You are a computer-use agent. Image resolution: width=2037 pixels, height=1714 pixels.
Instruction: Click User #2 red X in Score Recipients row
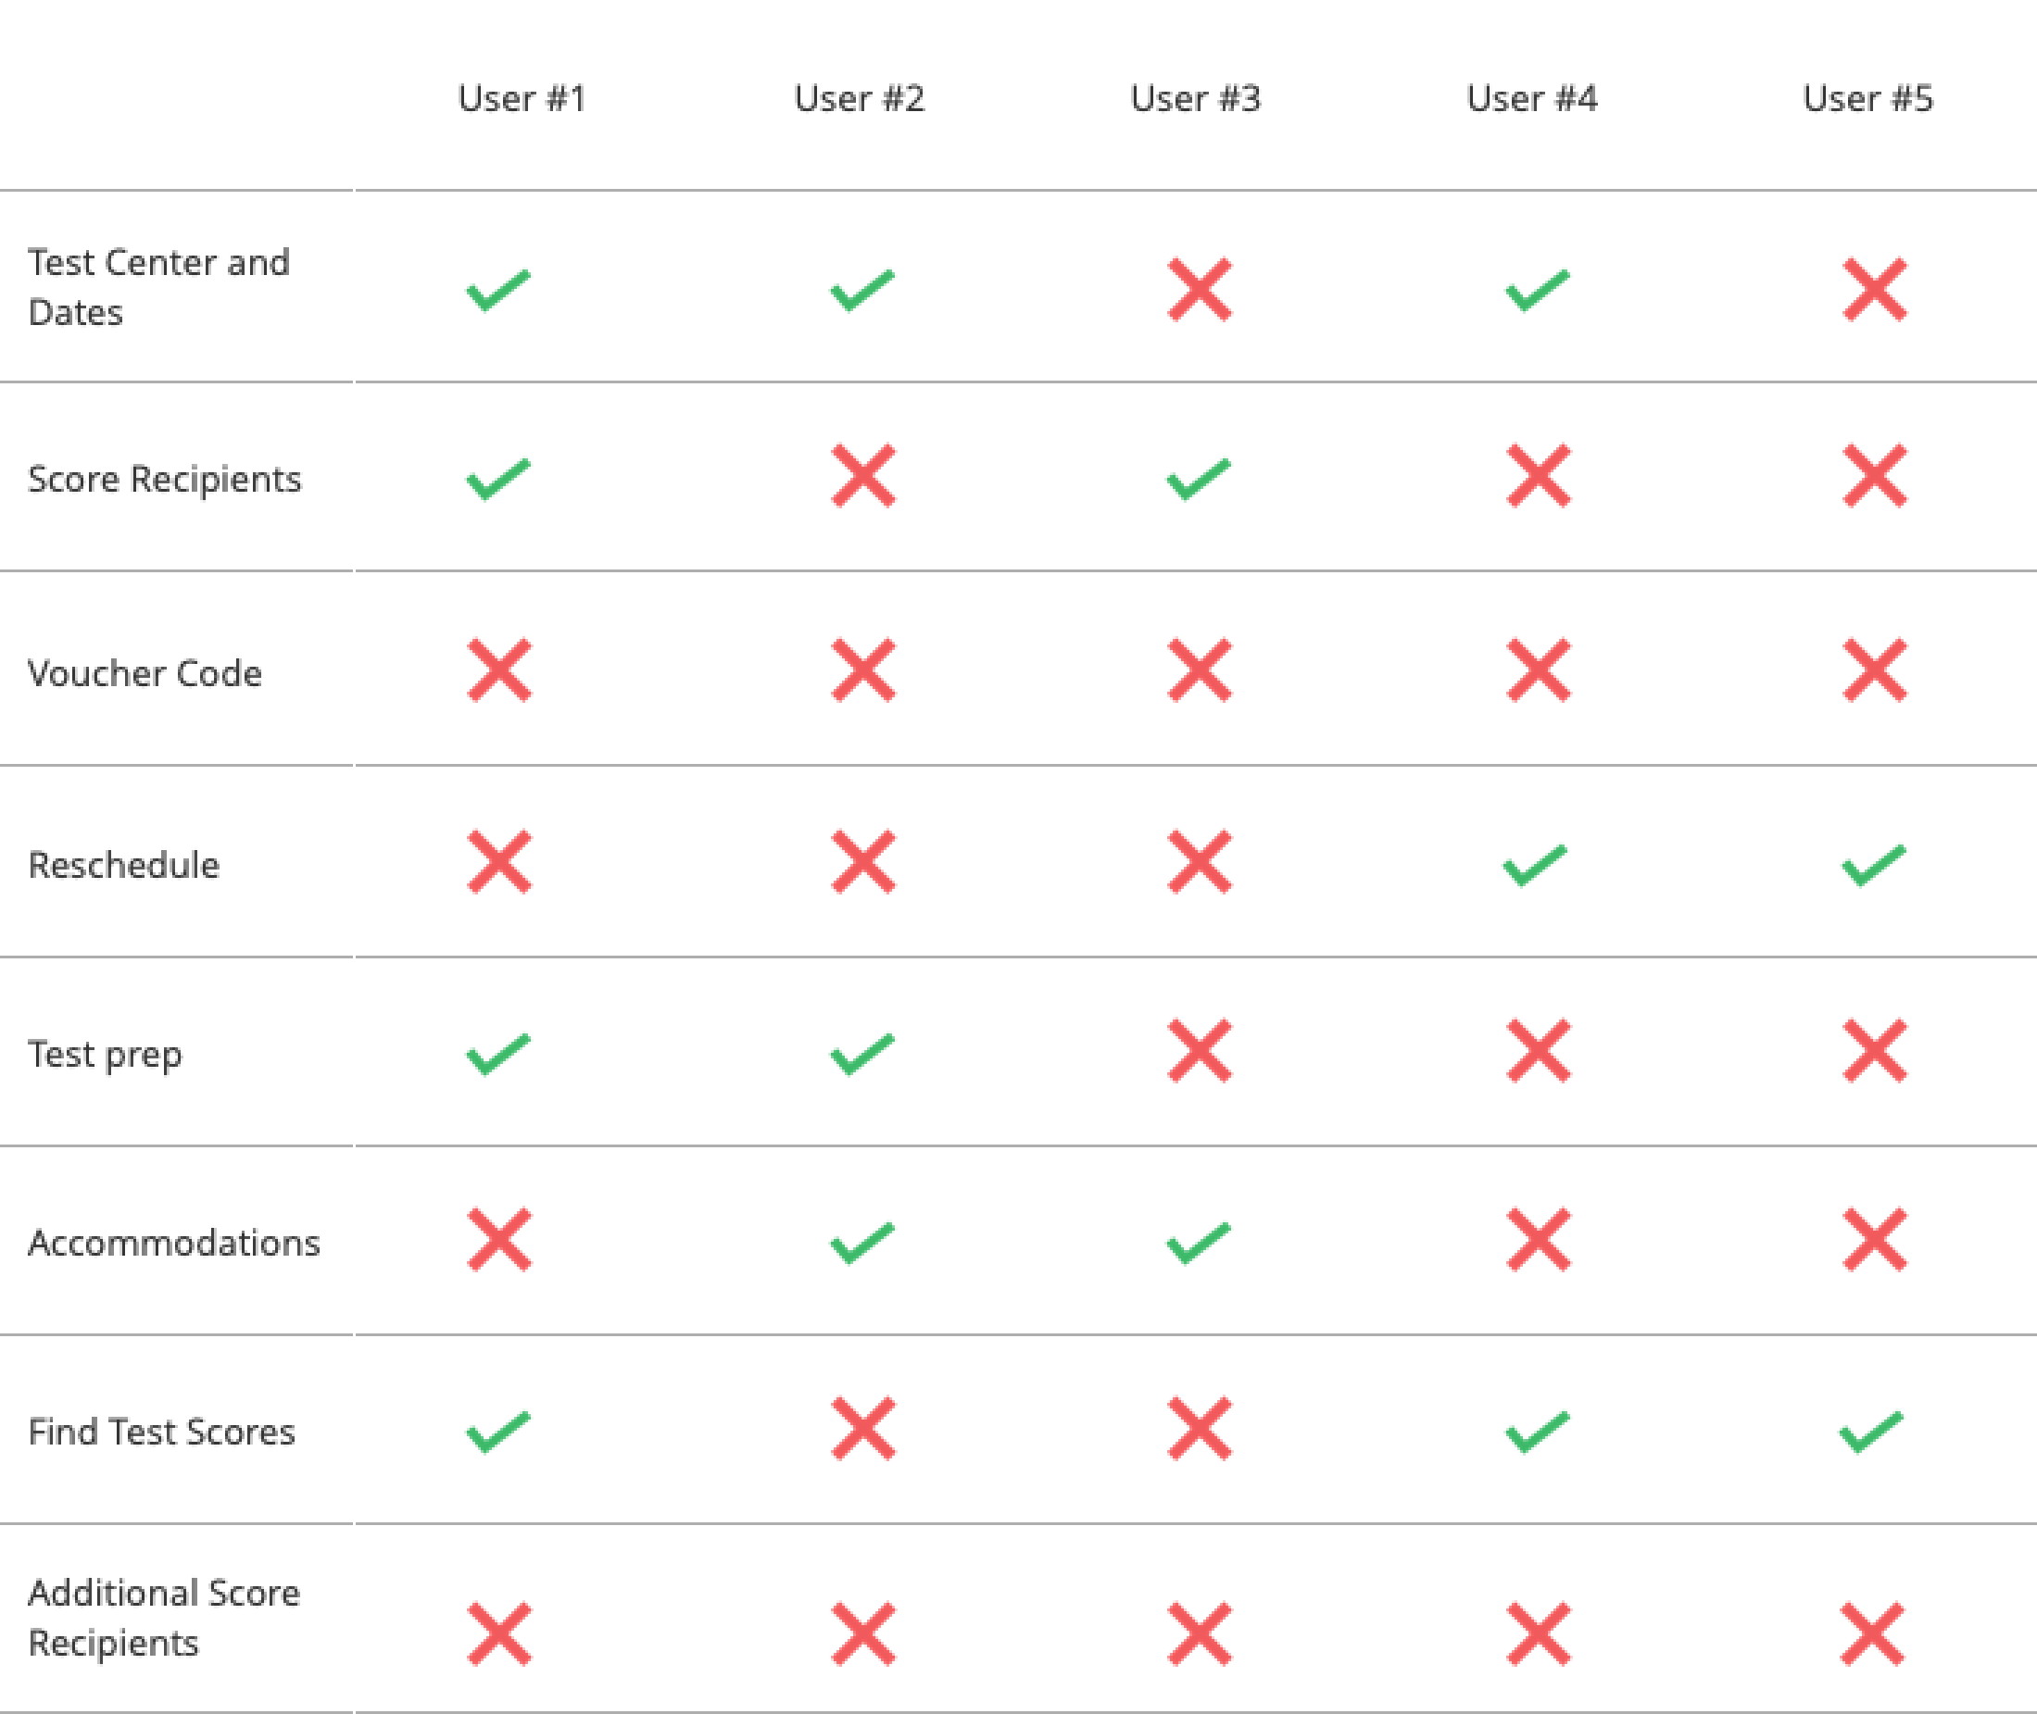863,476
